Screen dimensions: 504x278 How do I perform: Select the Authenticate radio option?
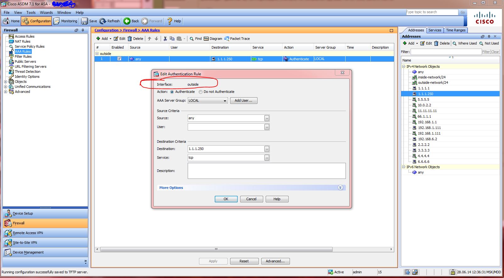172,92
